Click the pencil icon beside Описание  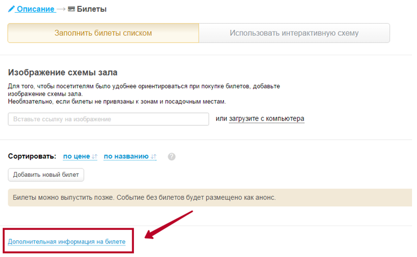pyautogui.click(x=11, y=9)
